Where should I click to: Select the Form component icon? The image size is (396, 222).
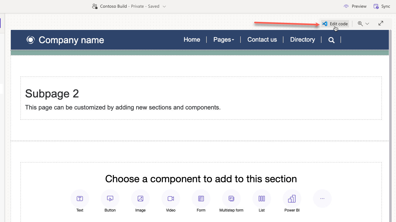201,199
